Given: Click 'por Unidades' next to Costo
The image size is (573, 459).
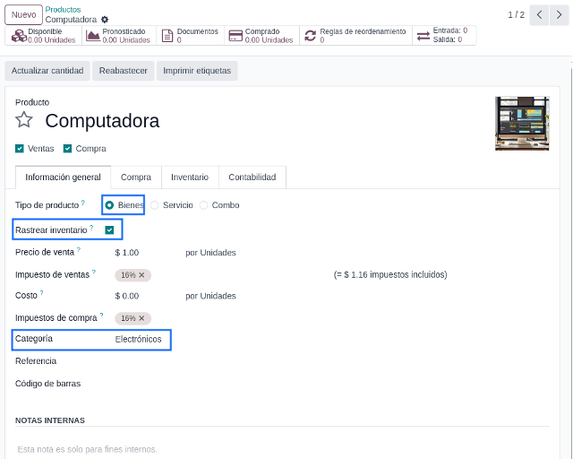Looking at the screenshot, I should pyautogui.click(x=210, y=296).
